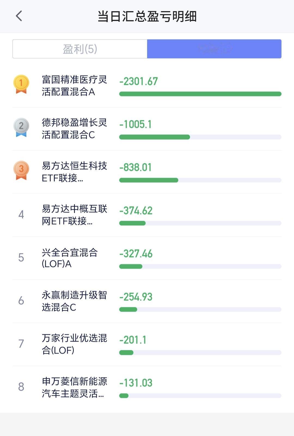This screenshot has width=294, height=436.
Task: Open 易方达中概互联网ETF联接 fund entry
Action: point(147,215)
